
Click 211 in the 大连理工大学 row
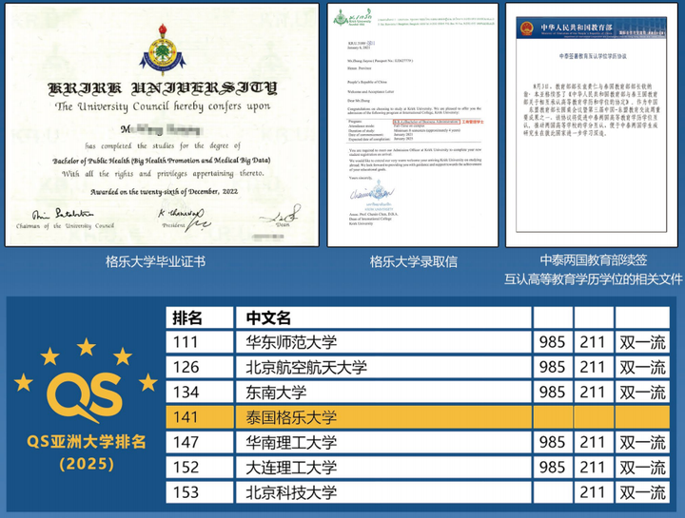593,468
